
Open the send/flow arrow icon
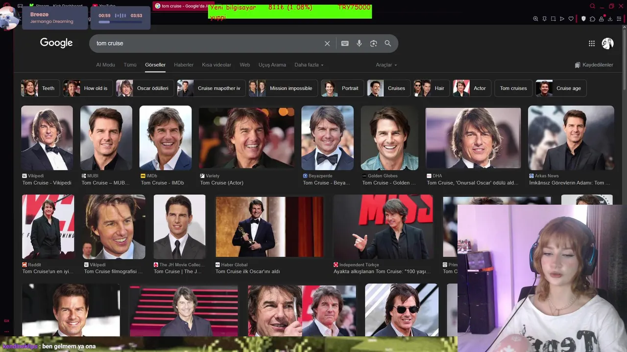[562, 19]
